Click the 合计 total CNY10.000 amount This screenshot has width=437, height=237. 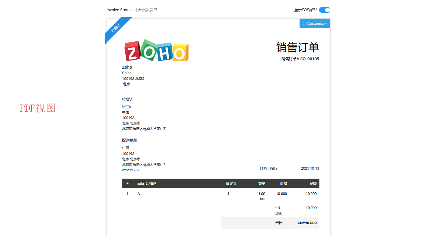point(307,223)
